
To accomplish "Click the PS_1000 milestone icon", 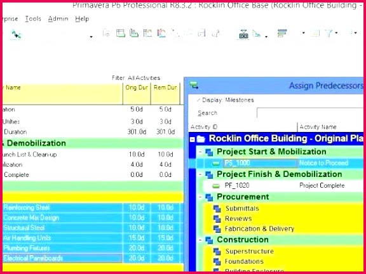I will pyautogui.click(x=216, y=164).
